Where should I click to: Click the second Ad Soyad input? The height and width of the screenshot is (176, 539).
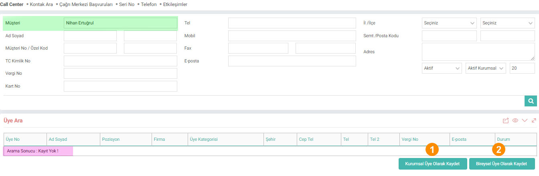coord(150,36)
